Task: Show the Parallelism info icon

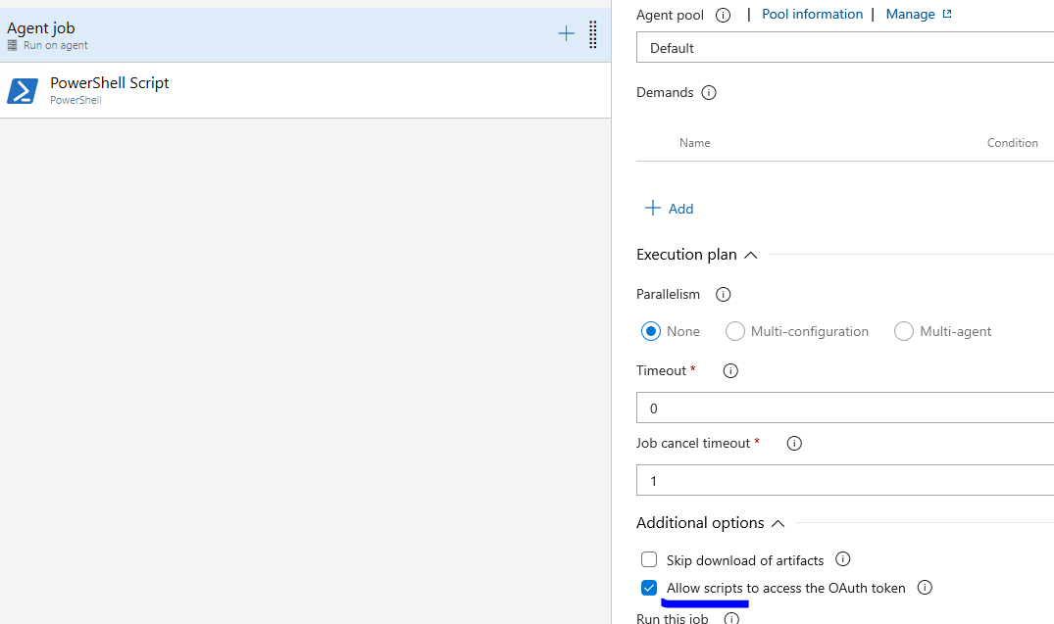Action: coord(723,294)
